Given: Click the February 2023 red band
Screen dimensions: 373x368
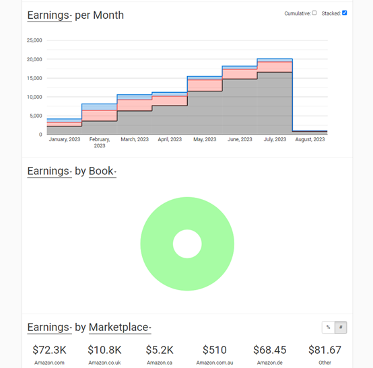Looking at the screenshot, I should coord(100,116).
